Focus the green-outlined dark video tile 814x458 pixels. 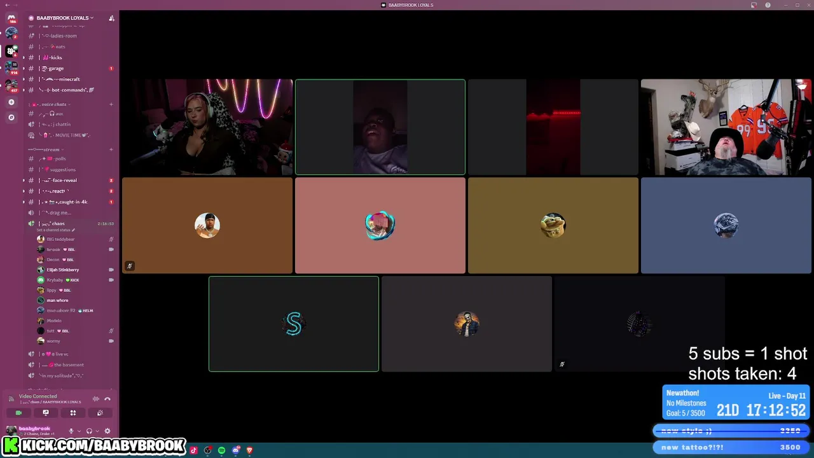(x=380, y=127)
